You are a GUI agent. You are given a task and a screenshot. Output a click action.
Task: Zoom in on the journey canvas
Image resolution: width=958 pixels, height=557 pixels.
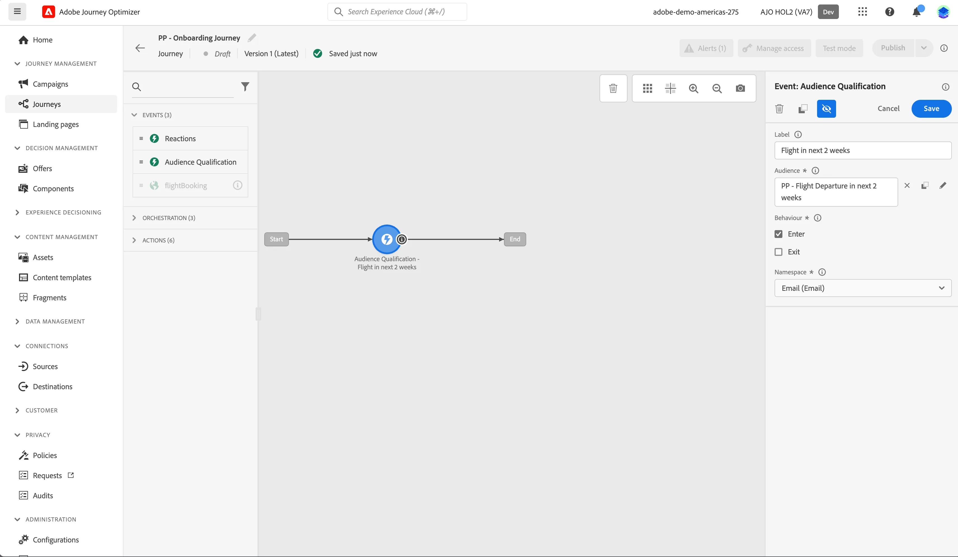tap(694, 88)
